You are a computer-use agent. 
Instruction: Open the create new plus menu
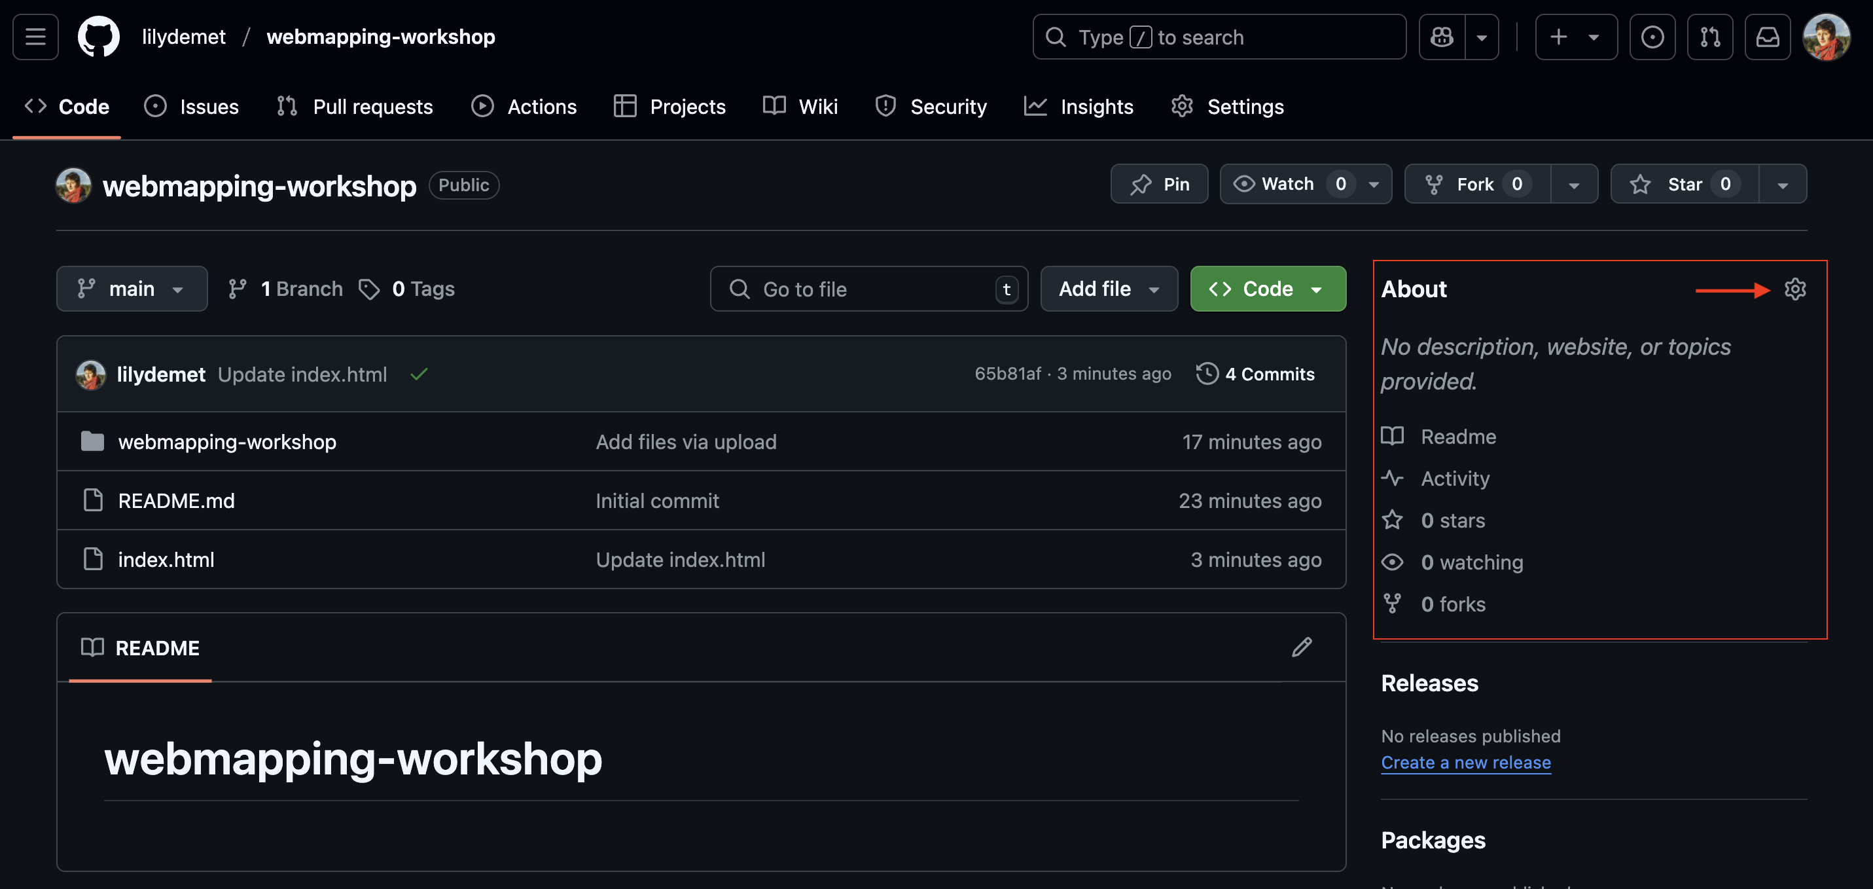[1576, 37]
